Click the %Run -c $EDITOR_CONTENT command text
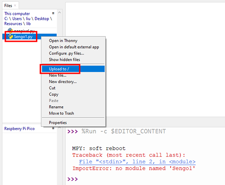The height and width of the screenshot is (185, 225). click(124, 131)
